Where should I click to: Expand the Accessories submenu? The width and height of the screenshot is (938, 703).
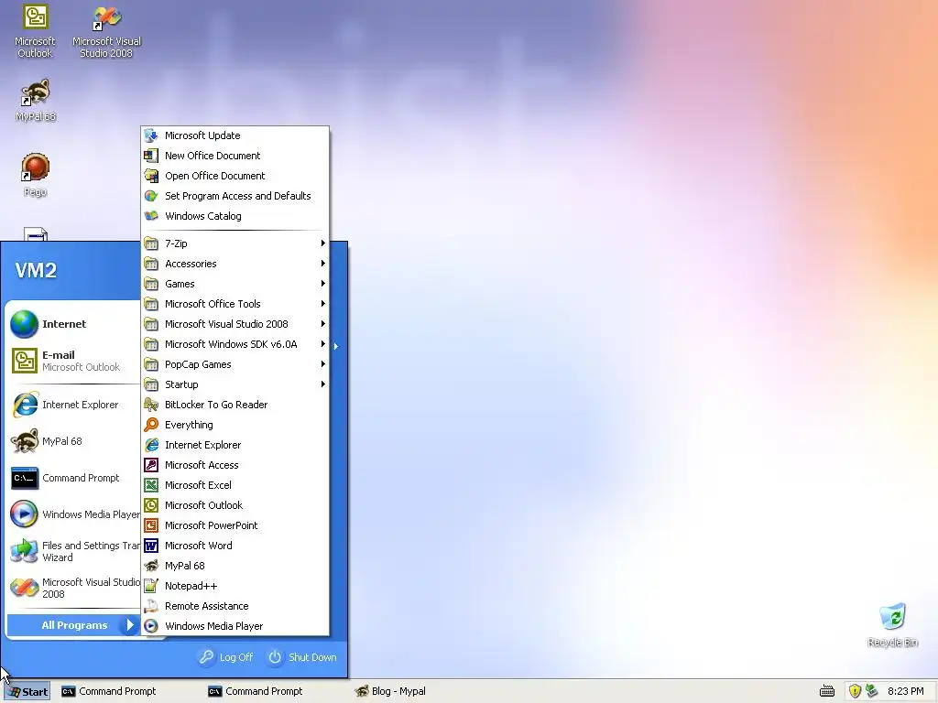point(235,265)
